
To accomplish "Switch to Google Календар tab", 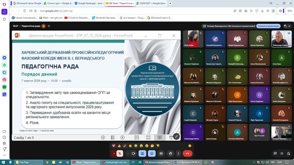I will [x=89, y=3].
